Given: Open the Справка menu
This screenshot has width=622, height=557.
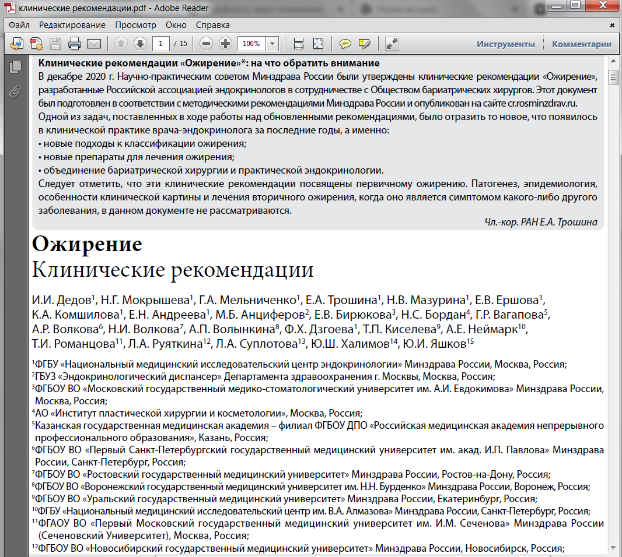Looking at the screenshot, I should [212, 25].
